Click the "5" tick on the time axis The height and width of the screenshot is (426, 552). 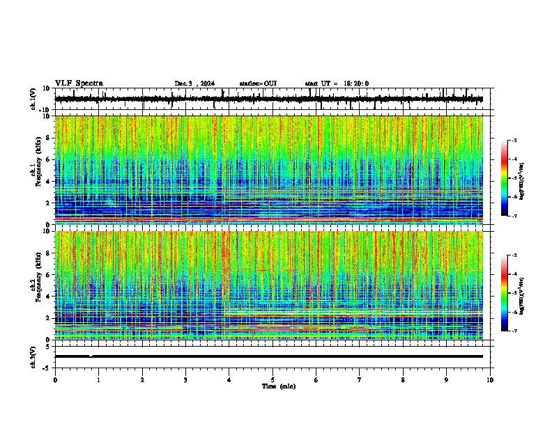(273, 380)
